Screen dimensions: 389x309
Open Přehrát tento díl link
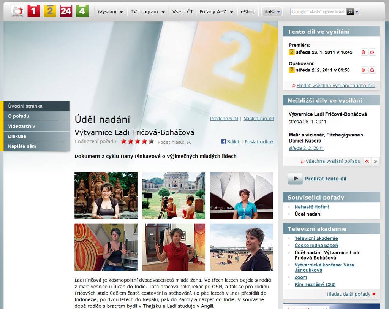[x=326, y=179]
